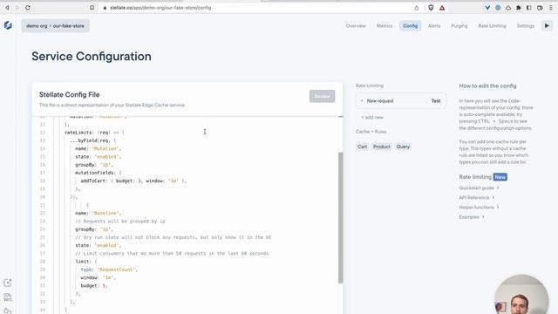Click the demo org breadcrumb
Screen dimensions: 558x314
coord(37,26)
